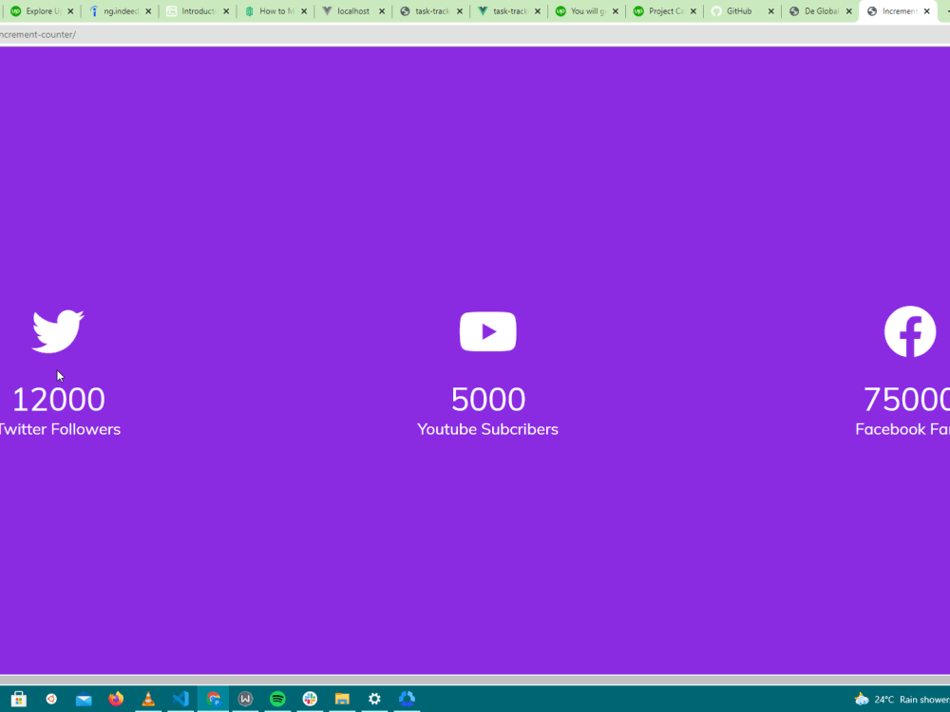Switch to the GitHub tab
The image size is (950, 712).
(742, 10)
